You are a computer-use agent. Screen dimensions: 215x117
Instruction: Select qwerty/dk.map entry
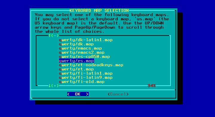coord(76,44)
